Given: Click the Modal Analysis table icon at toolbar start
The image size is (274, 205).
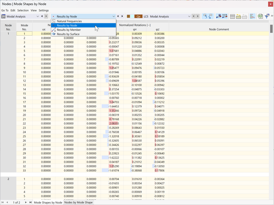Looking at the screenshot, I should [x=3, y=17].
